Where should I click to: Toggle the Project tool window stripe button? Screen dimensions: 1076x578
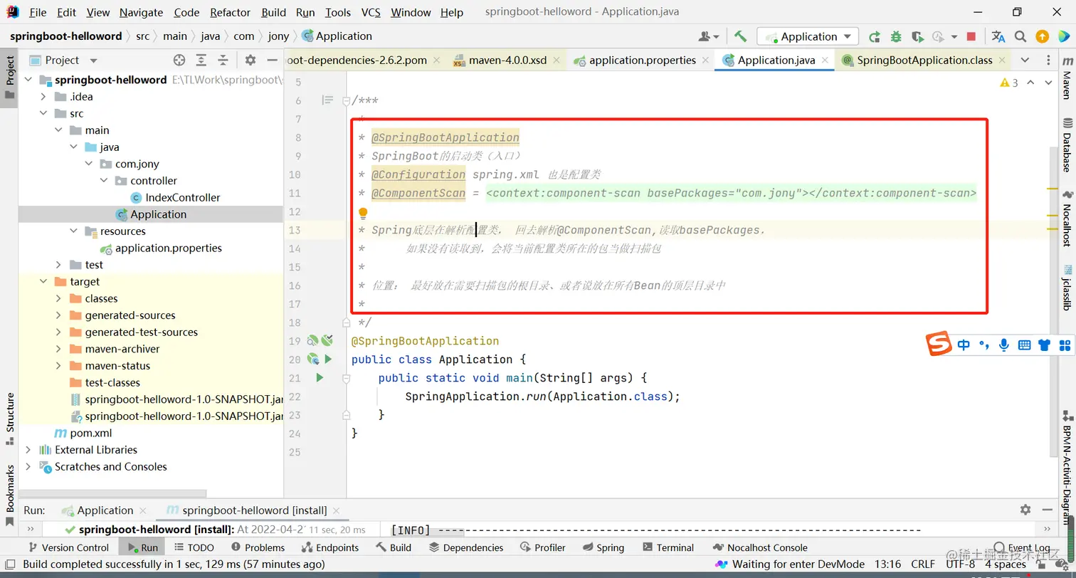(x=9, y=78)
